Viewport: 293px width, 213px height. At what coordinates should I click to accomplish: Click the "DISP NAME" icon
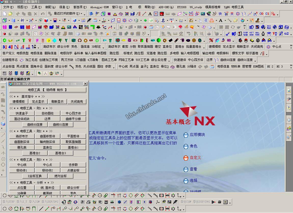click(x=246, y=34)
